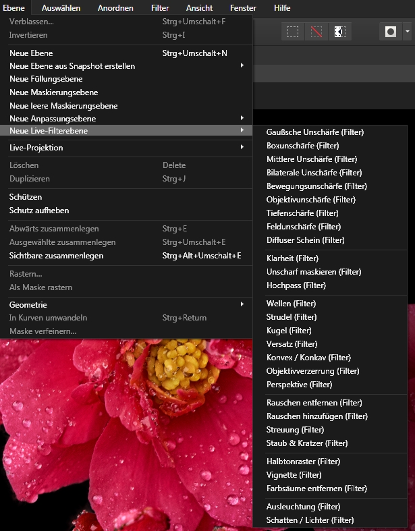415x531 pixels.
Task: Open the Ansicht menu
Action: tap(199, 7)
